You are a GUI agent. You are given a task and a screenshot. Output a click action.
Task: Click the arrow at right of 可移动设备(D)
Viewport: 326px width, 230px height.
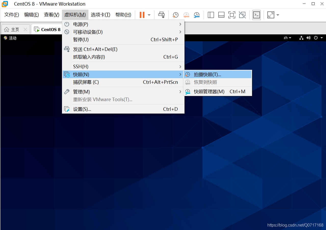click(180, 32)
